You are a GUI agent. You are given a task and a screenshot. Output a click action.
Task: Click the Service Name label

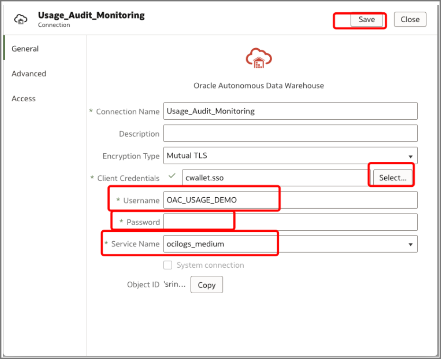(135, 244)
